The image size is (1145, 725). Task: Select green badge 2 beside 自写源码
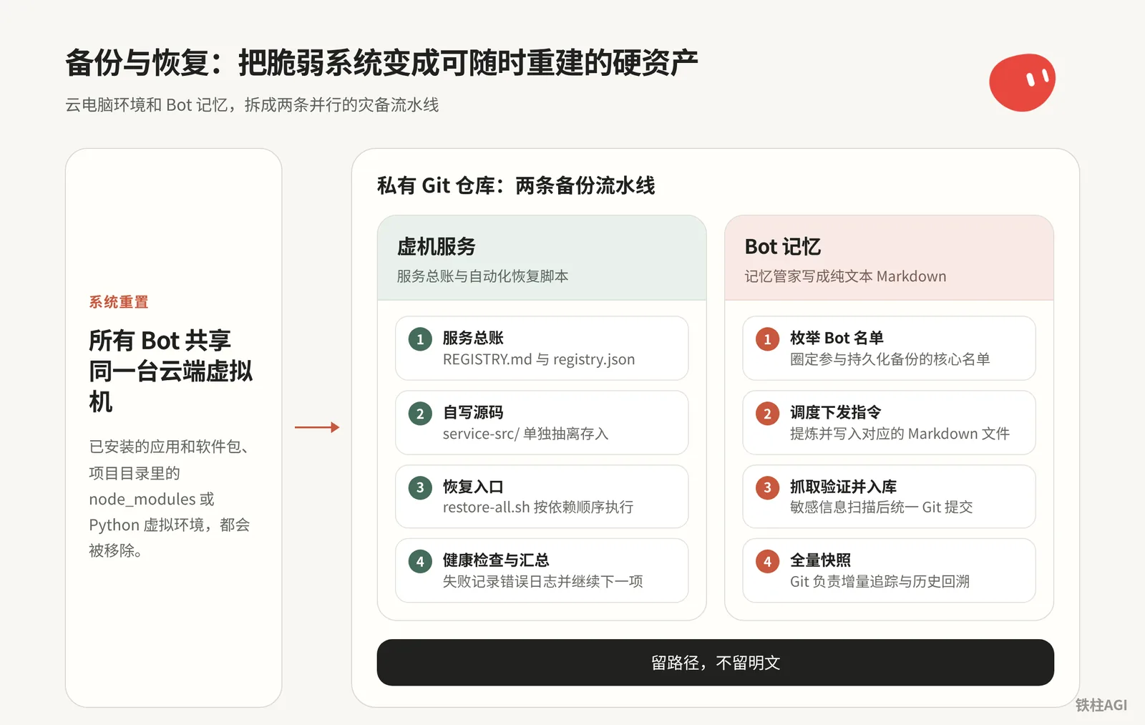420,414
